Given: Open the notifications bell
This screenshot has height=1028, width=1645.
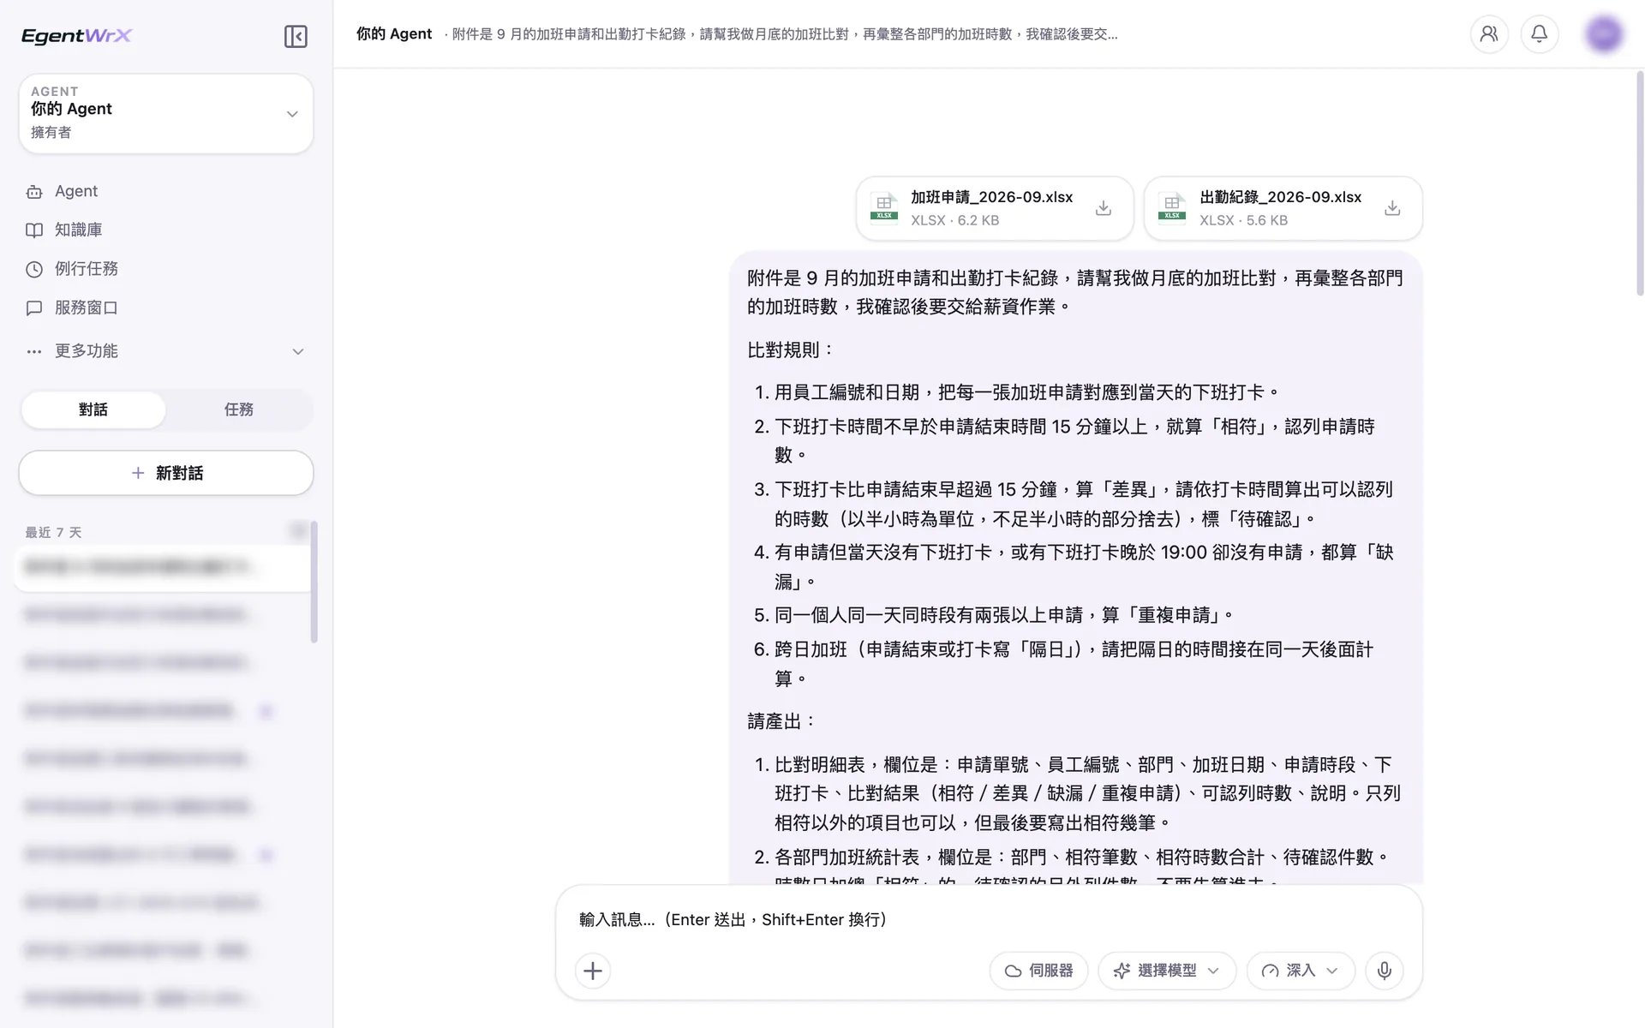Looking at the screenshot, I should tap(1540, 34).
